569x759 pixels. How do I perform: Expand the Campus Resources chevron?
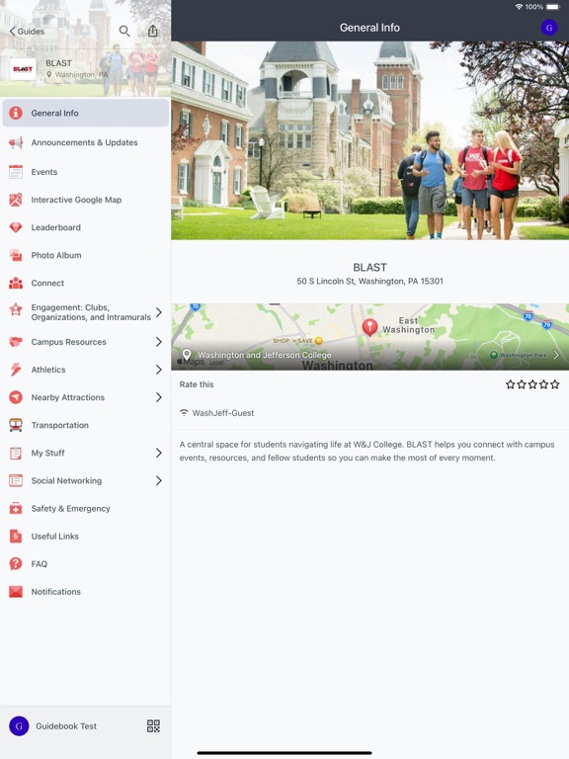coord(159,342)
